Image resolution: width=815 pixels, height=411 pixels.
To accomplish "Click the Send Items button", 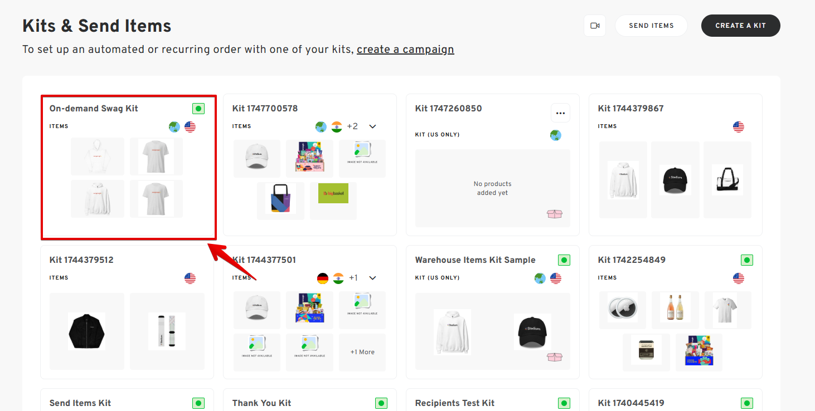I will (651, 26).
